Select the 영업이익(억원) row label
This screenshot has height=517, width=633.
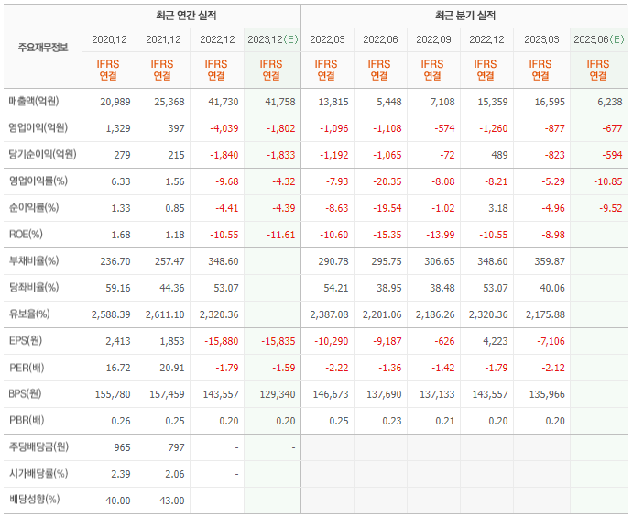(x=38, y=127)
